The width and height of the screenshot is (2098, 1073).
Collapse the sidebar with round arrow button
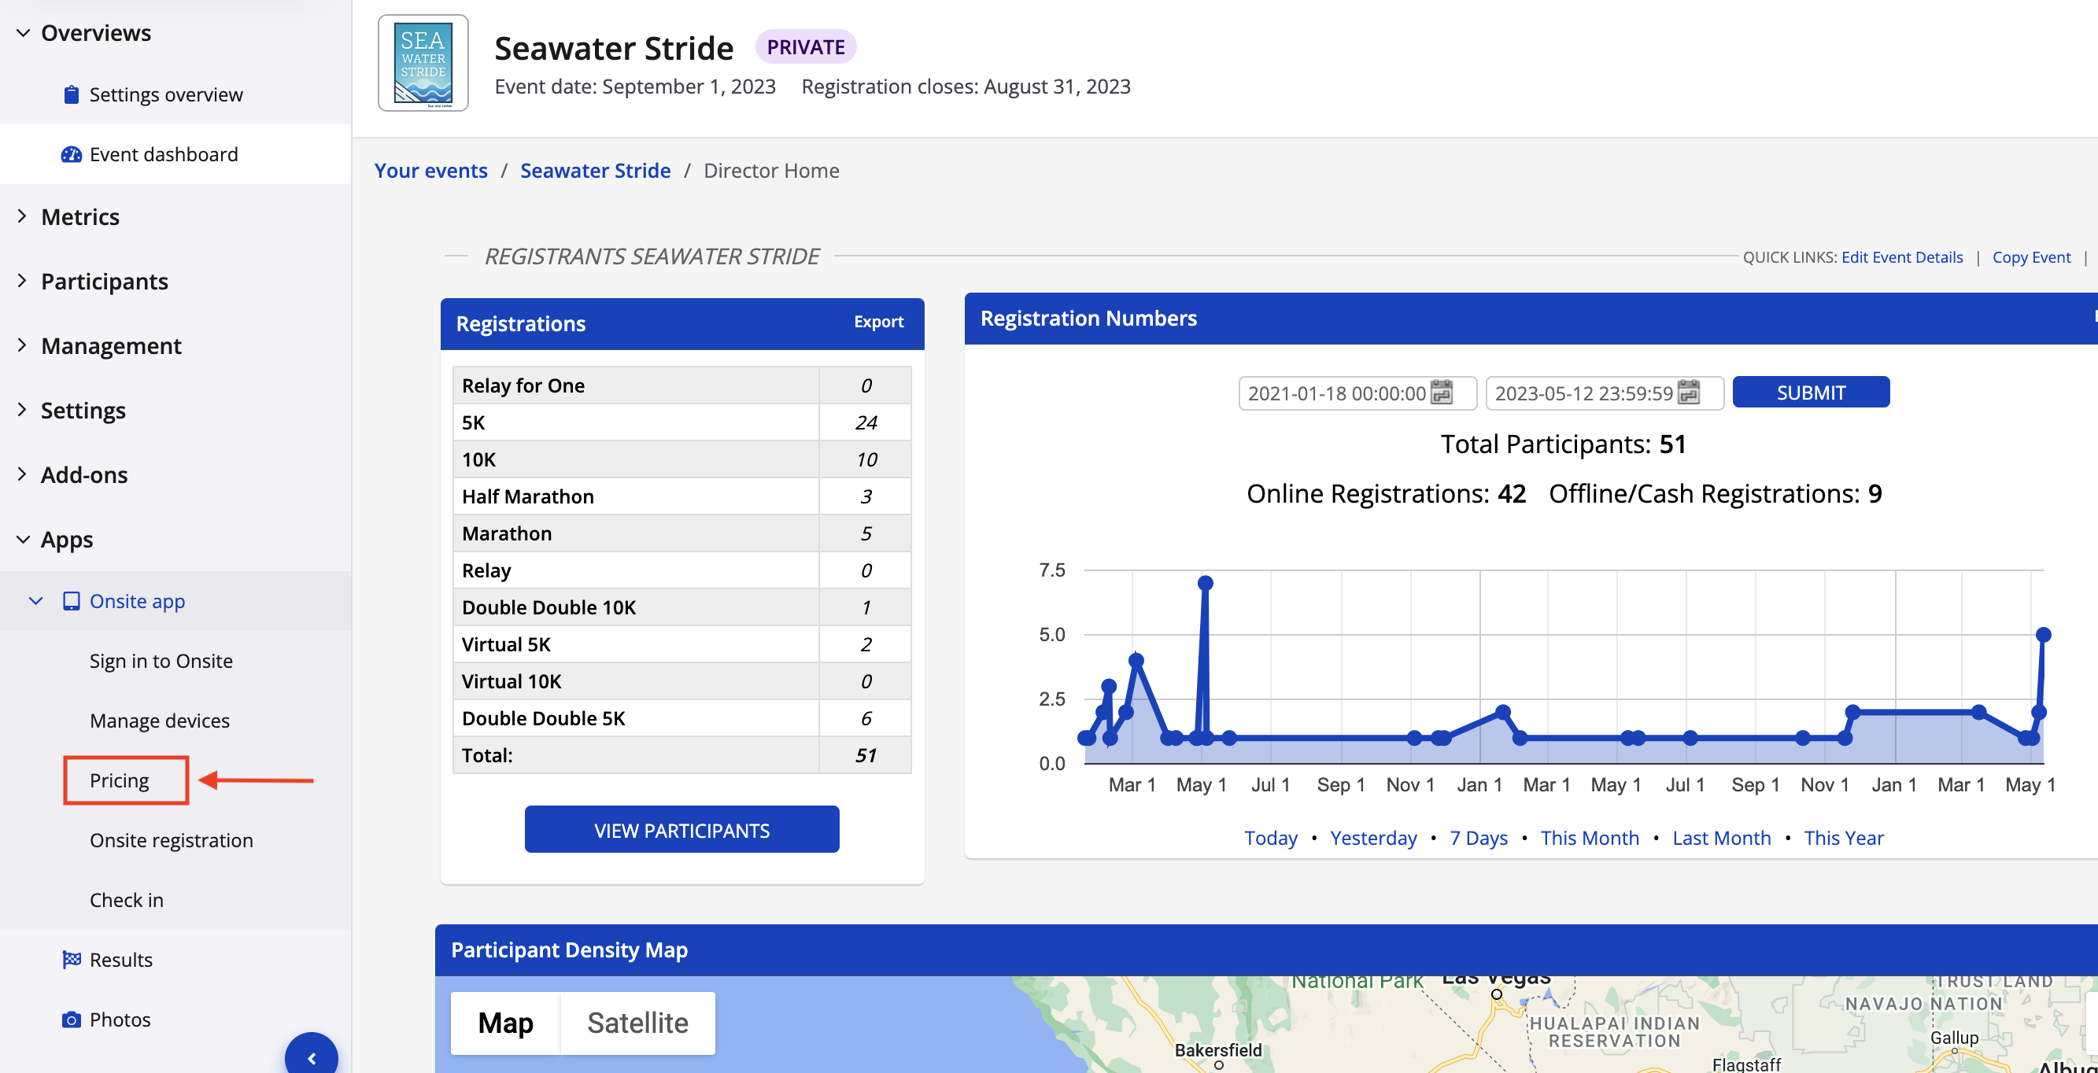(x=311, y=1056)
